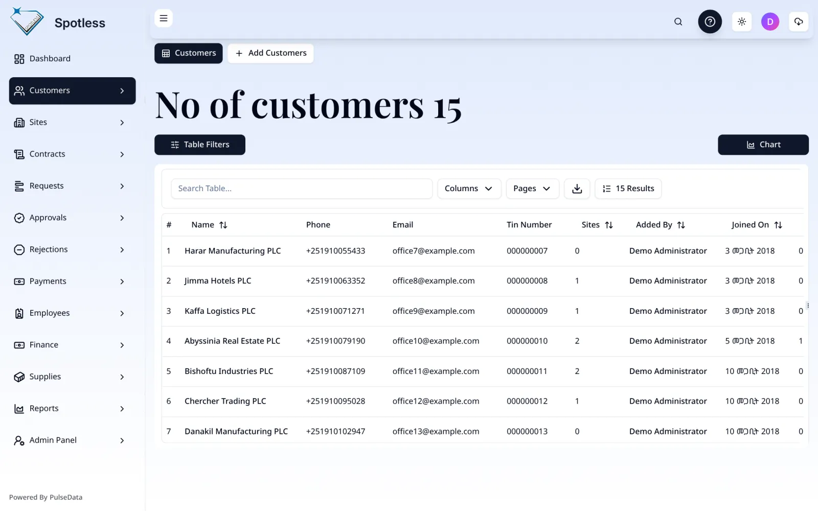818x511 pixels.
Task: Open Reports in the sidebar
Action: pyautogui.click(x=73, y=409)
